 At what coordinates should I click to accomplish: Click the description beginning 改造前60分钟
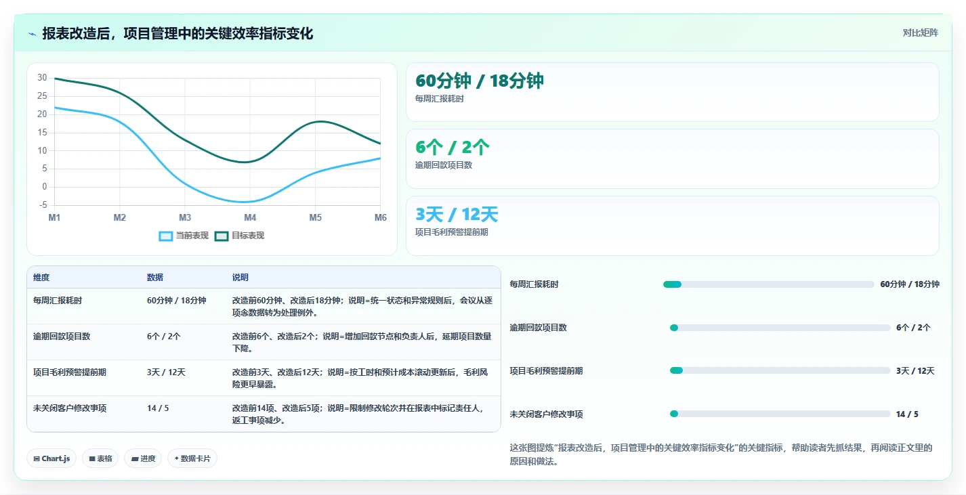[x=362, y=306]
